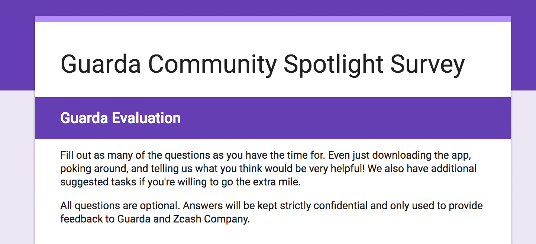The image size is (536, 244).
Task: Click the purple Guarda Evaluation section banner
Action: [x=335, y=118]
